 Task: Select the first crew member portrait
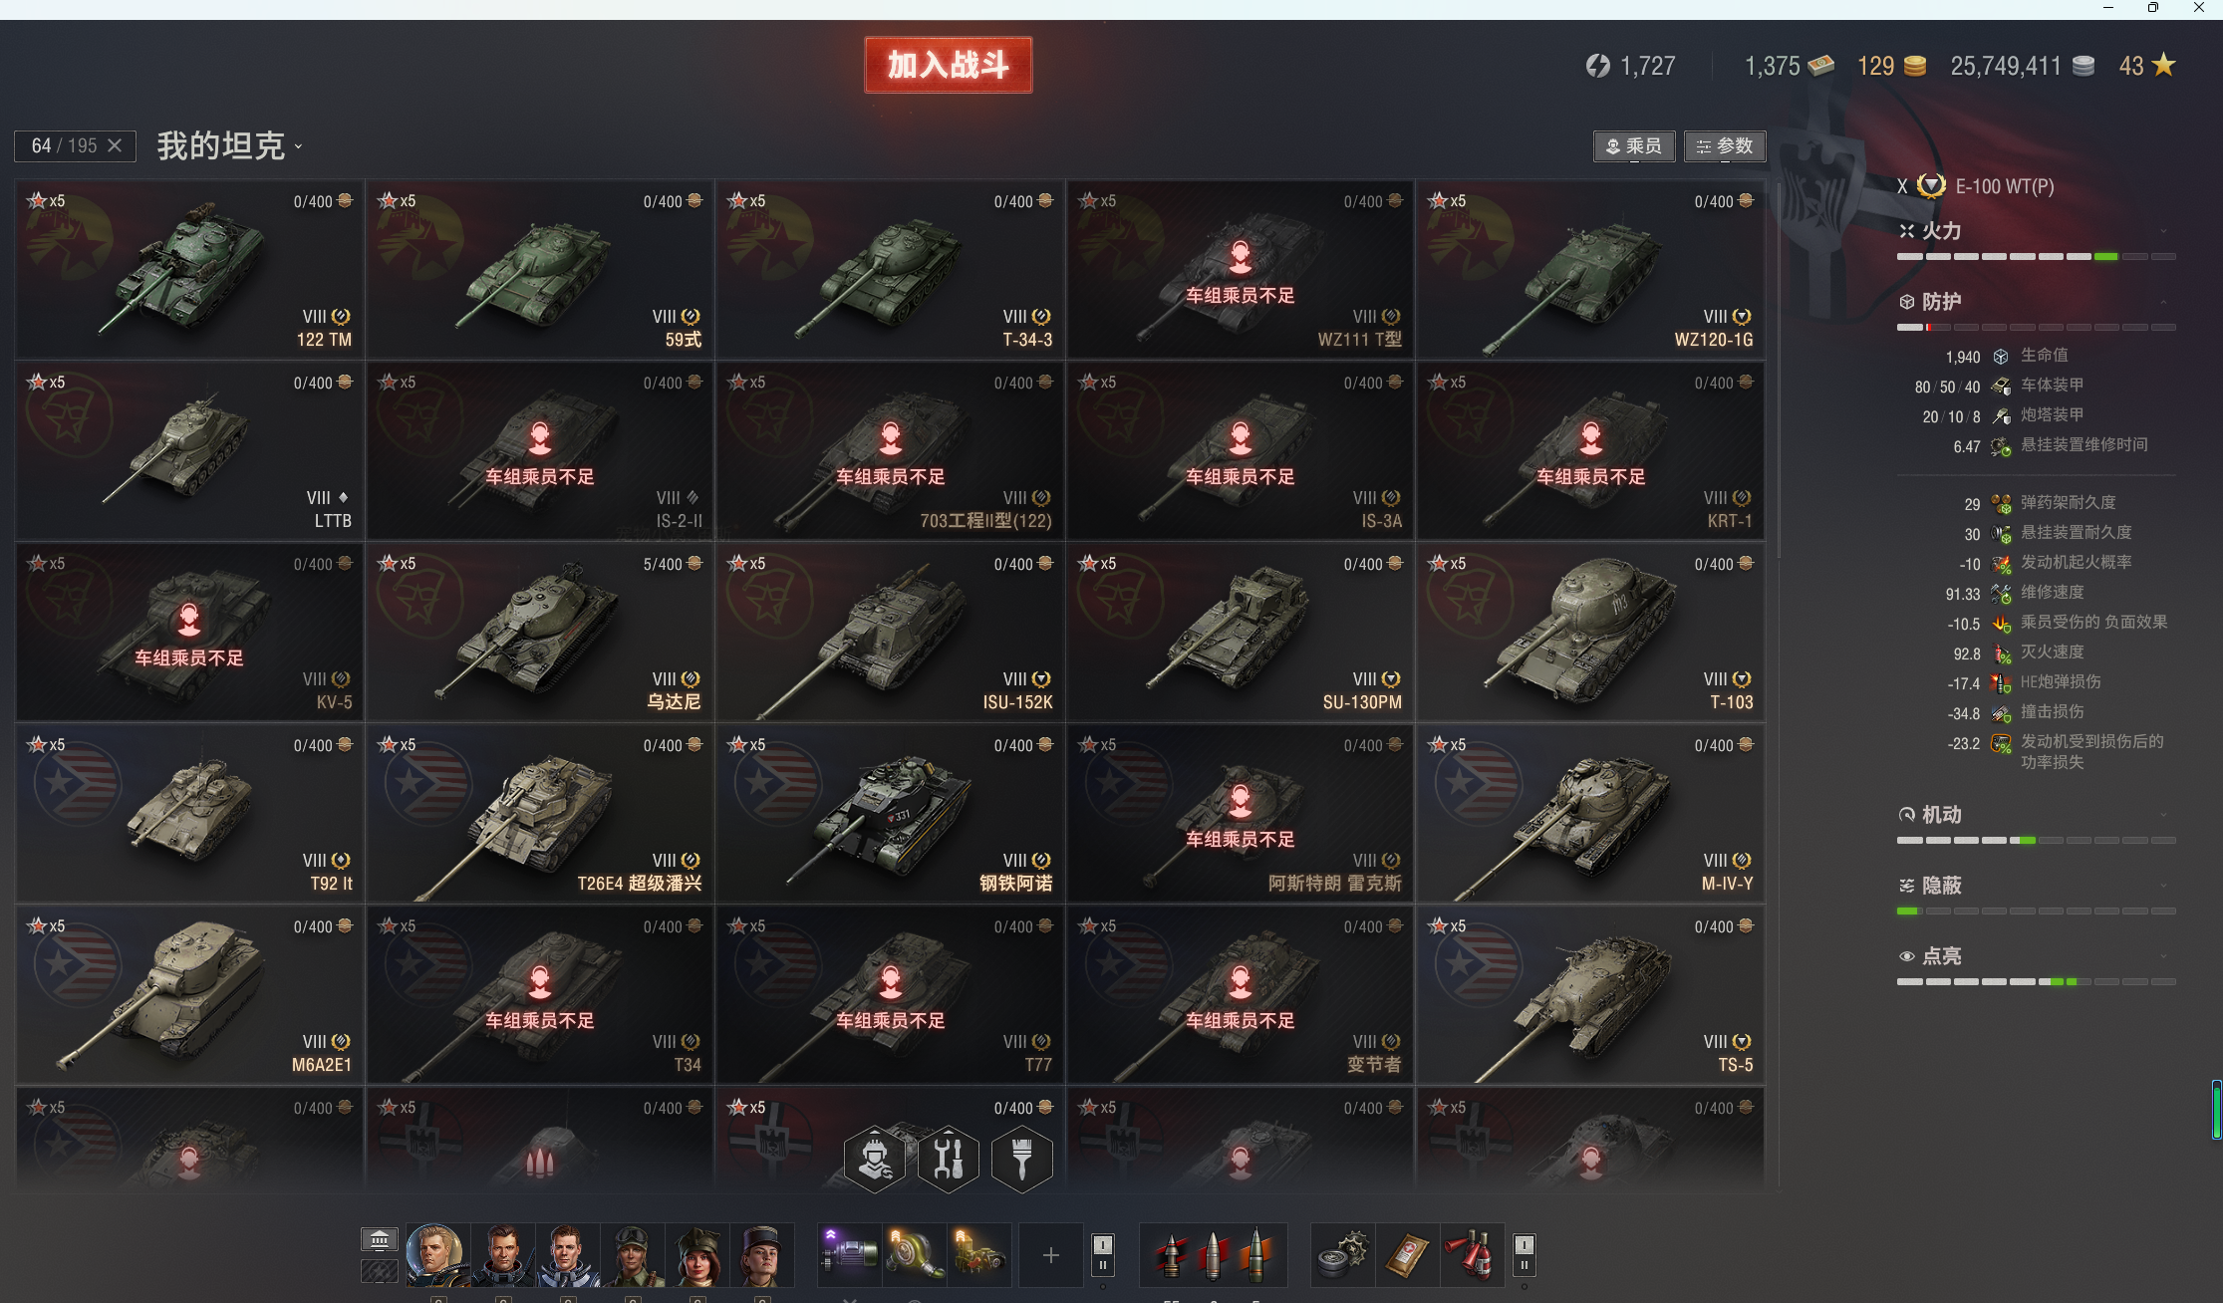(436, 1255)
